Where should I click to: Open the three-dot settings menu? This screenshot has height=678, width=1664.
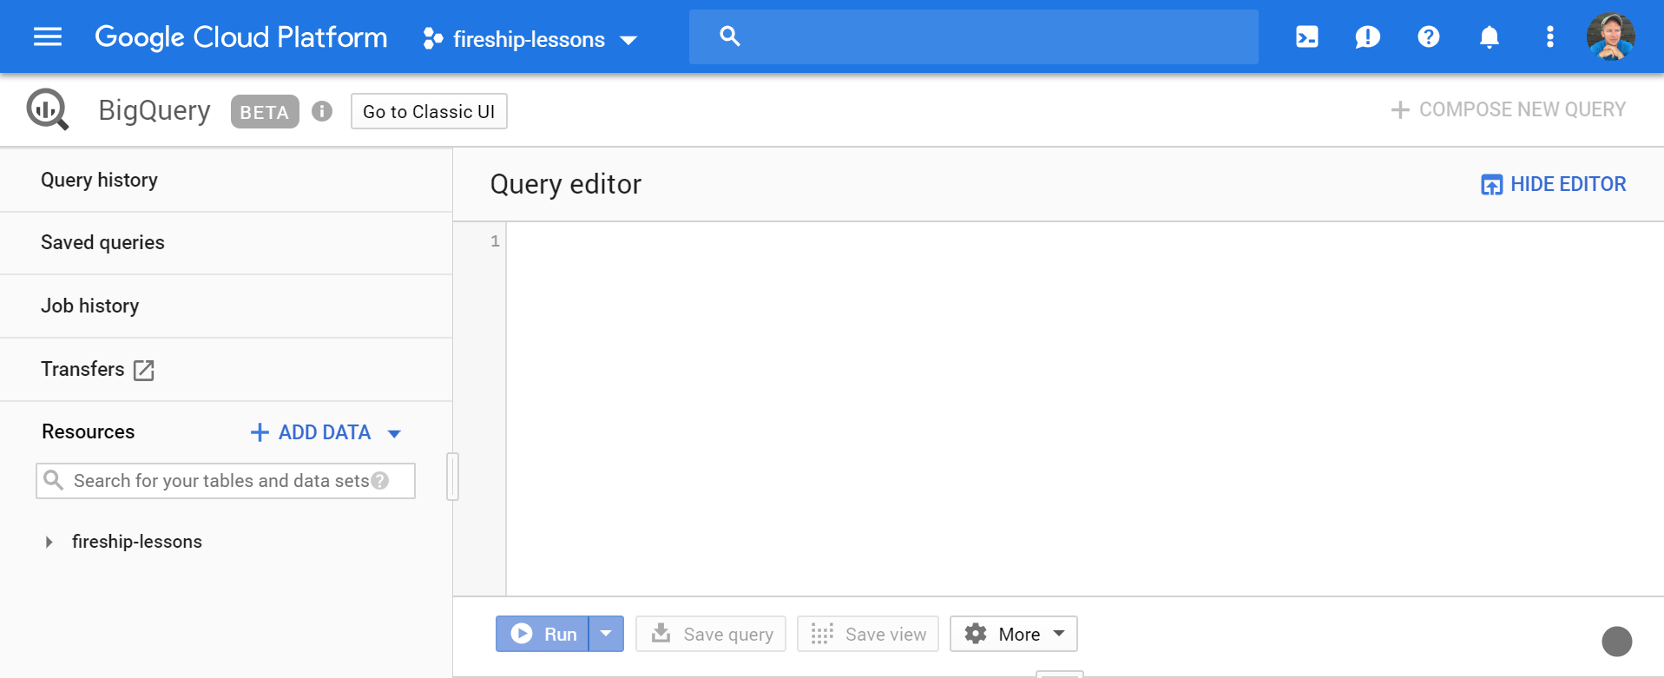[x=1549, y=36]
